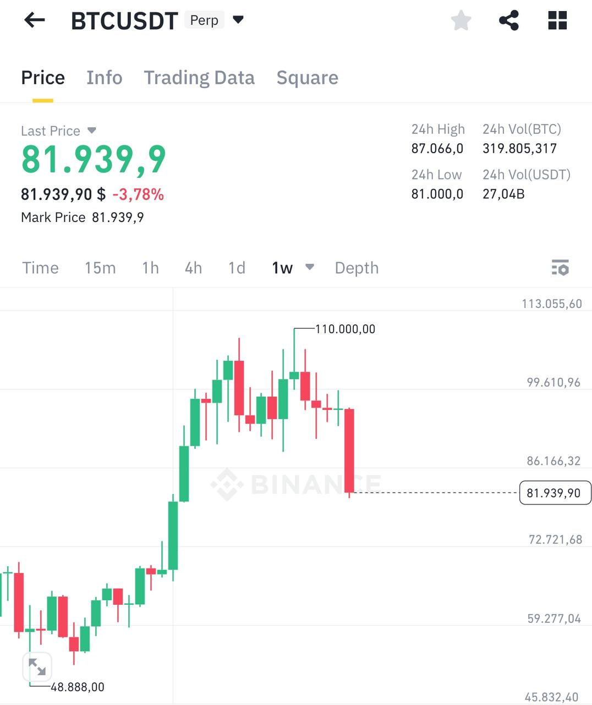Open the Square tab
The width and height of the screenshot is (592, 705).
tap(308, 78)
